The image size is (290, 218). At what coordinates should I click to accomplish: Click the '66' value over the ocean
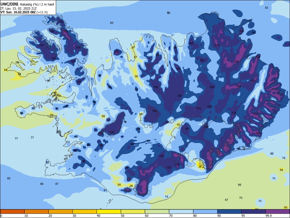pos(240,185)
